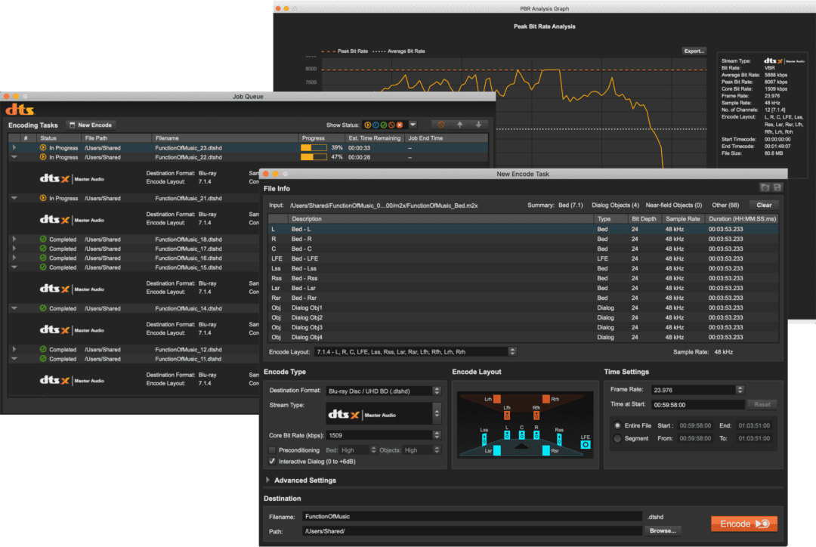
Task: Expand the Advanced Settings section
Action: point(267,480)
